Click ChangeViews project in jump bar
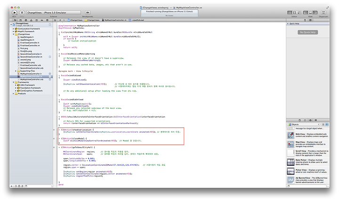339x201 pixels. pyautogui.click(x=75, y=20)
